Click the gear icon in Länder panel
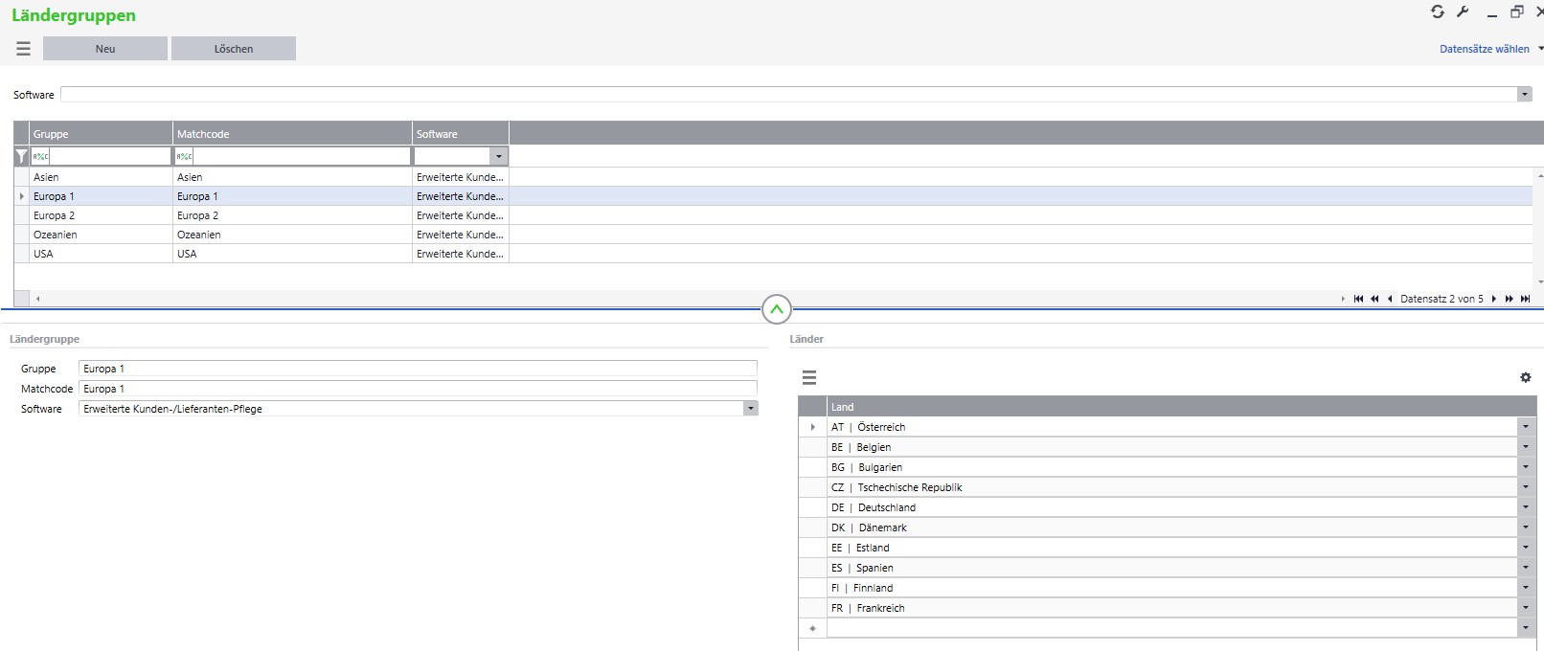 tap(1525, 377)
